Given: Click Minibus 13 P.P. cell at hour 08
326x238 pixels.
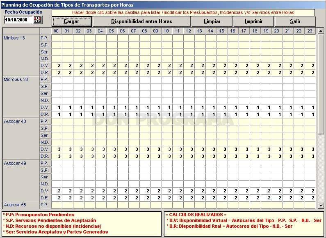Looking at the screenshot, I should [145, 38].
